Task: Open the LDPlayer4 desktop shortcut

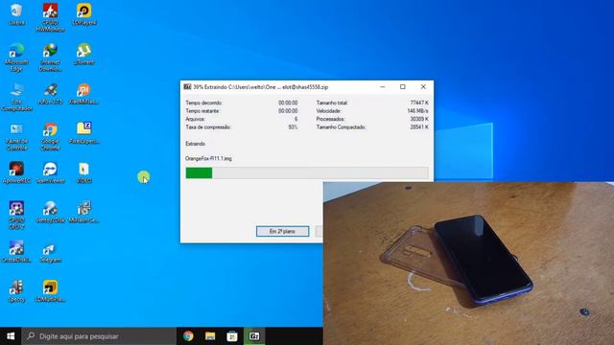Action: click(83, 15)
